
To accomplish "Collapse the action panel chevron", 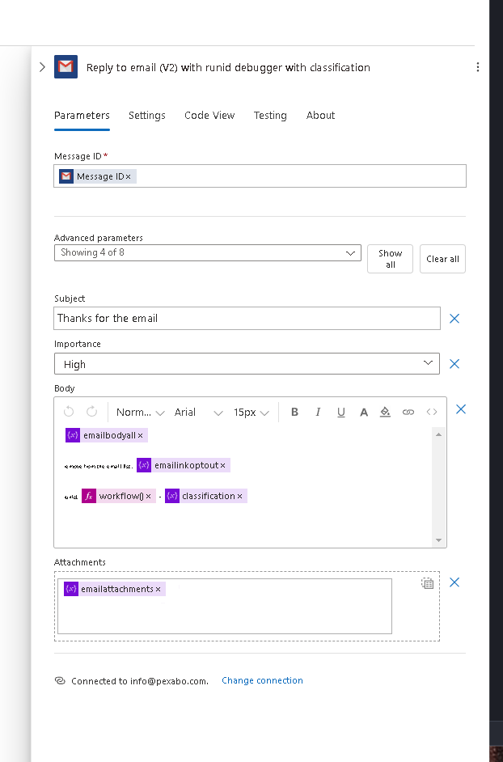I will pos(42,67).
